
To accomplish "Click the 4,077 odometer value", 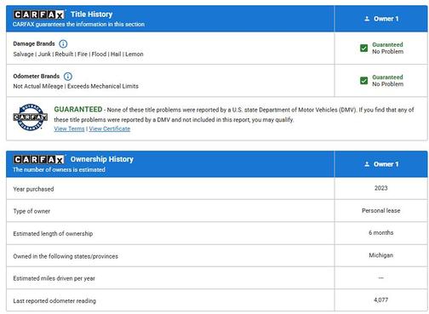I will click(x=380, y=300).
